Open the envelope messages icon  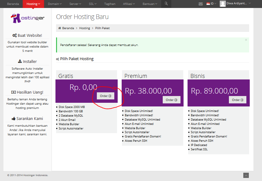tap(200, 4)
